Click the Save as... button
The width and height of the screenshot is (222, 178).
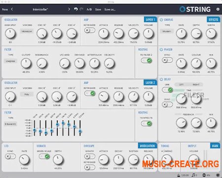[110, 9]
